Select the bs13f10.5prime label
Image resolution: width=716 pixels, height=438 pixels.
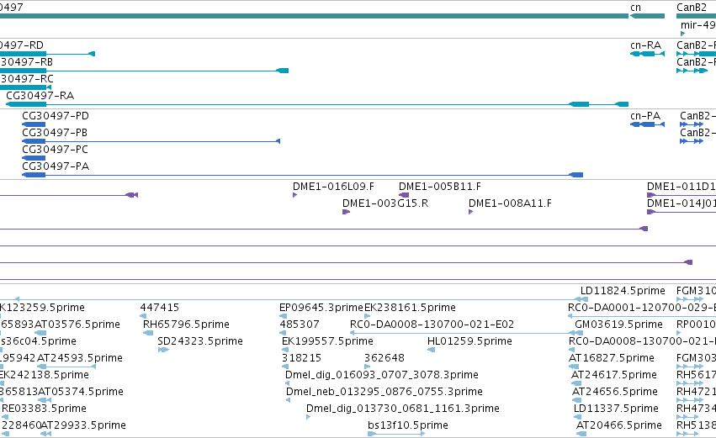pos(408,426)
